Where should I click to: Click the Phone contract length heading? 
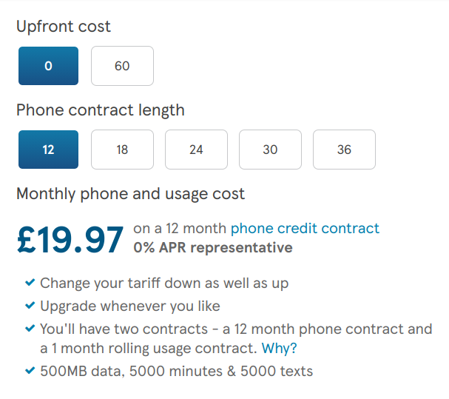pos(101,110)
